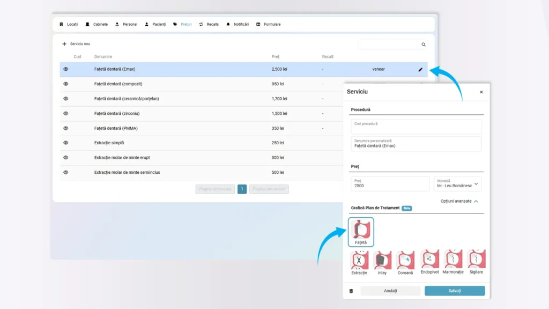This screenshot has width=549, height=309.
Task: Toggle eye icon for Fațetă dentară (compozit)
Action: tap(66, 84)
